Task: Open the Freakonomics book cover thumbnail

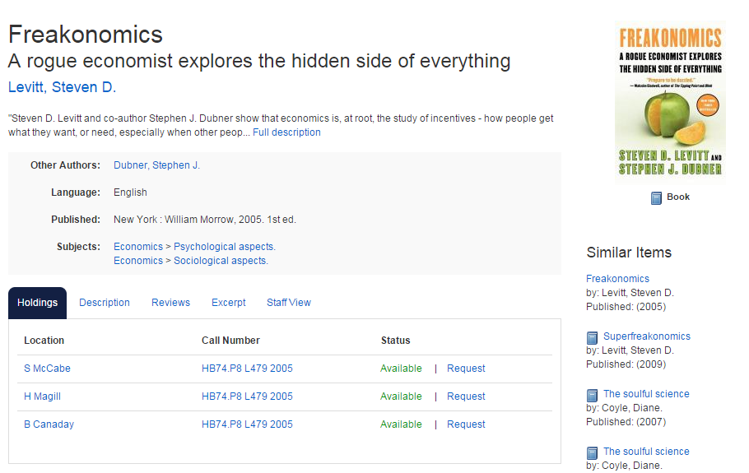Action: (670, 102)
